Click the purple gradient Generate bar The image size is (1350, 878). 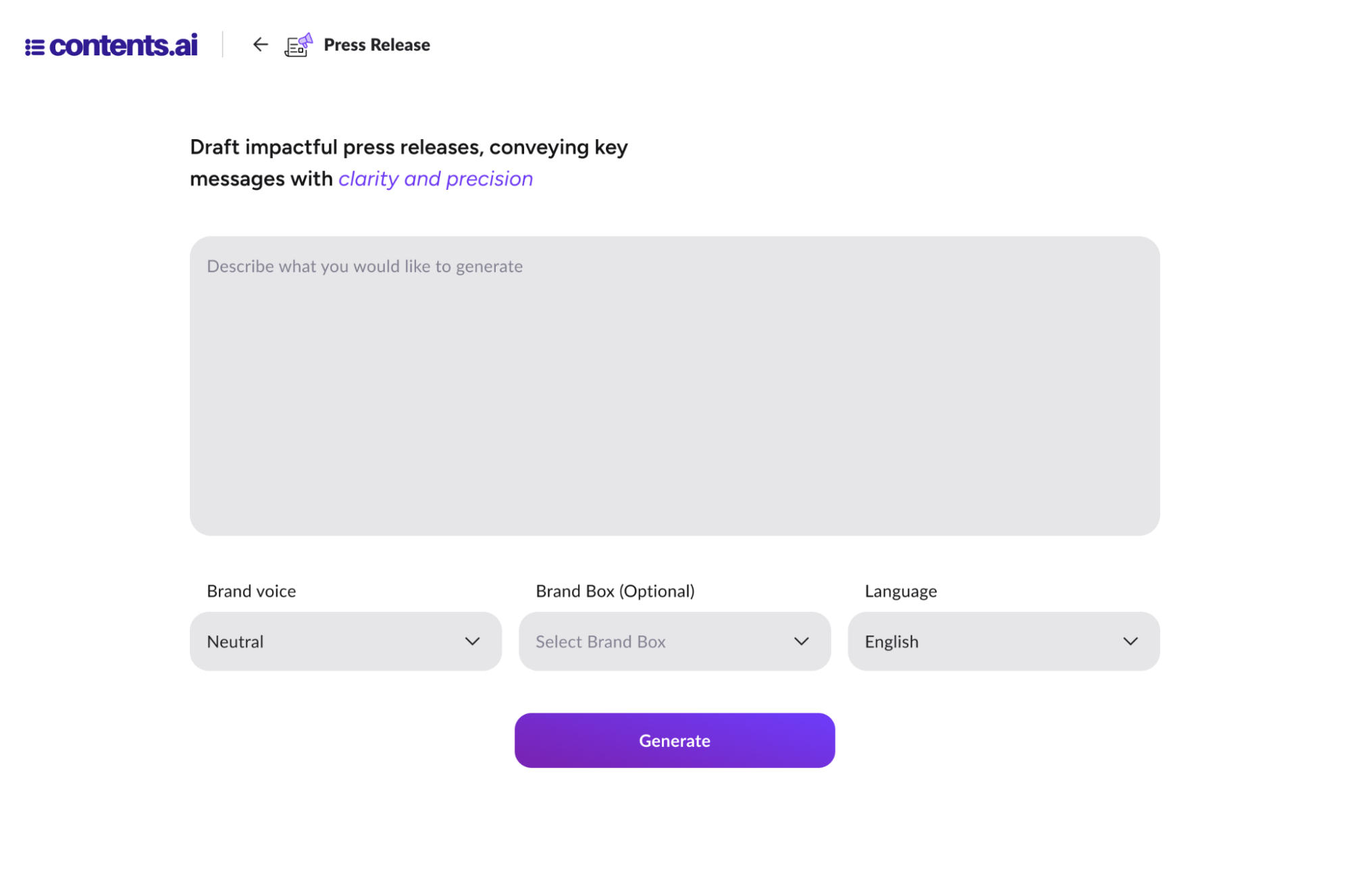coord(674,740)
